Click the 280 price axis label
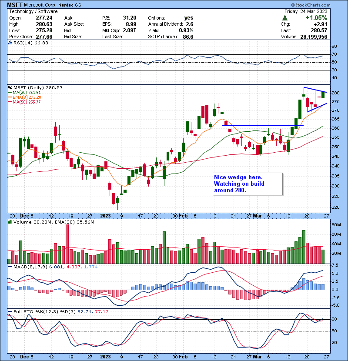The height and width of the screenshot is (361, 348). pos(335,93)
